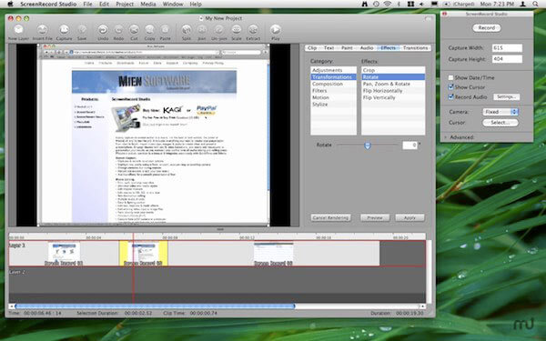
Task: Switch to the Transitions tab
Action: coord(416,48)
